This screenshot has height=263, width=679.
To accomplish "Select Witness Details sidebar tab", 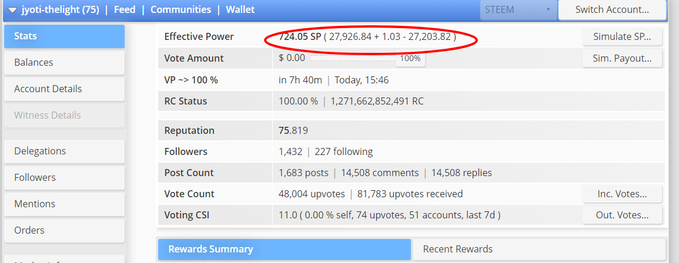I will pyautogui.click(x=64, y=116).
